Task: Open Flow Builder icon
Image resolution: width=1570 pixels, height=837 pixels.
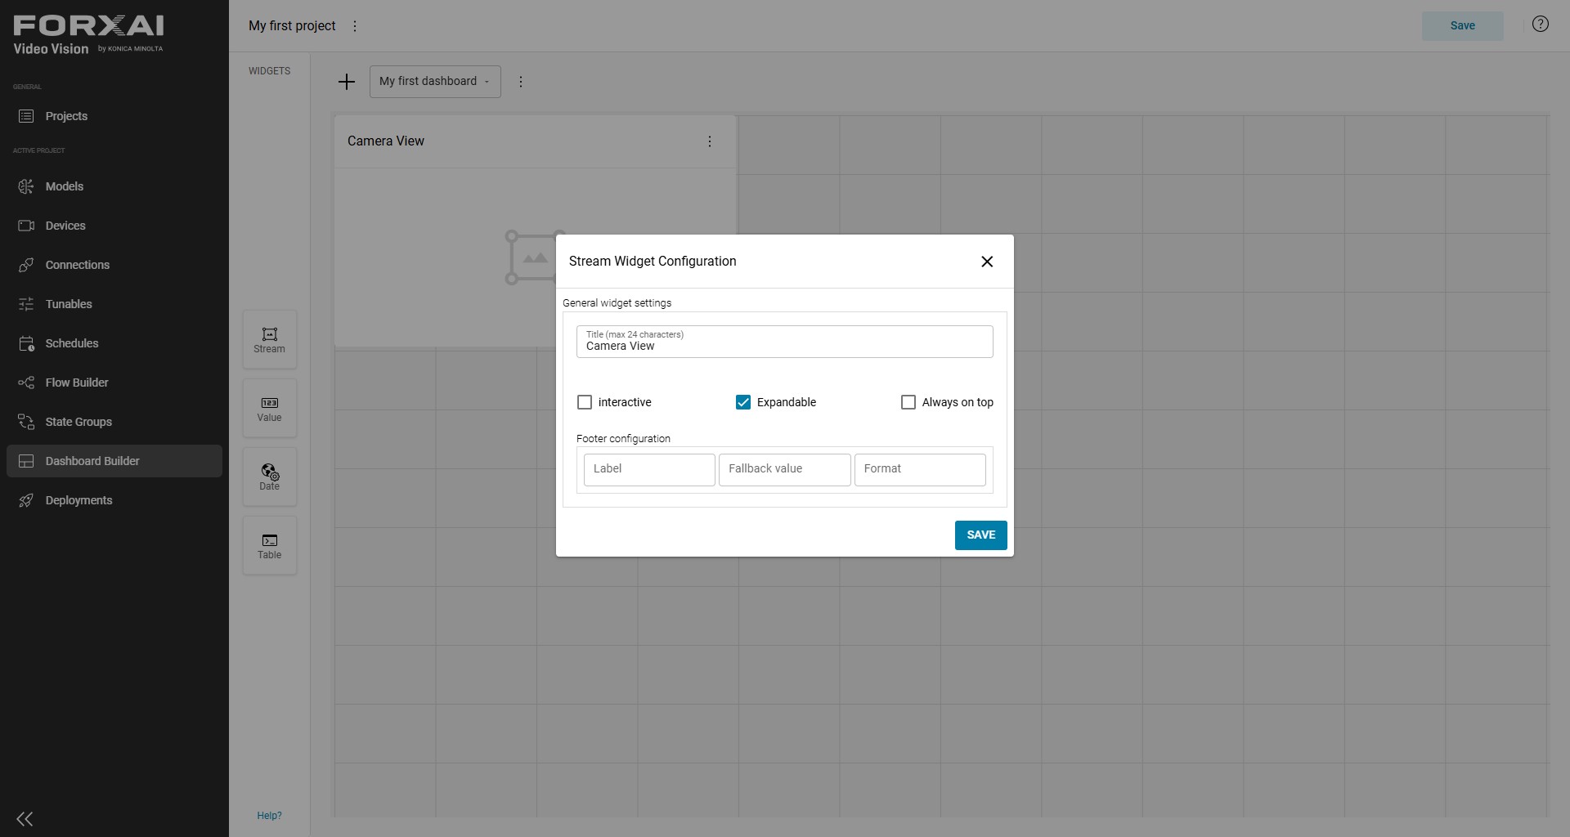Action: coord(26,383)
